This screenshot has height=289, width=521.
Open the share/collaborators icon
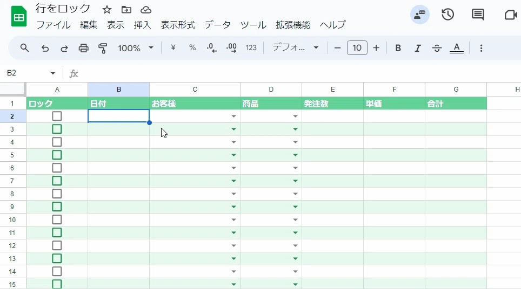[419, 15]
